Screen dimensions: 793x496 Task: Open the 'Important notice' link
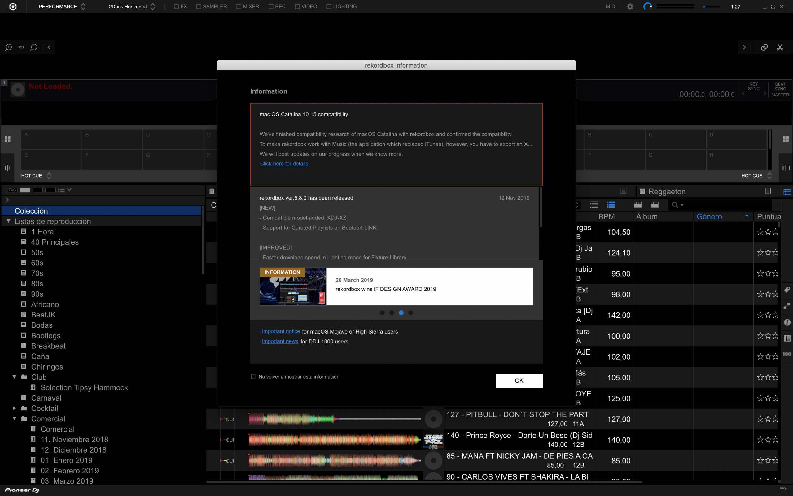tap(281, 331)
